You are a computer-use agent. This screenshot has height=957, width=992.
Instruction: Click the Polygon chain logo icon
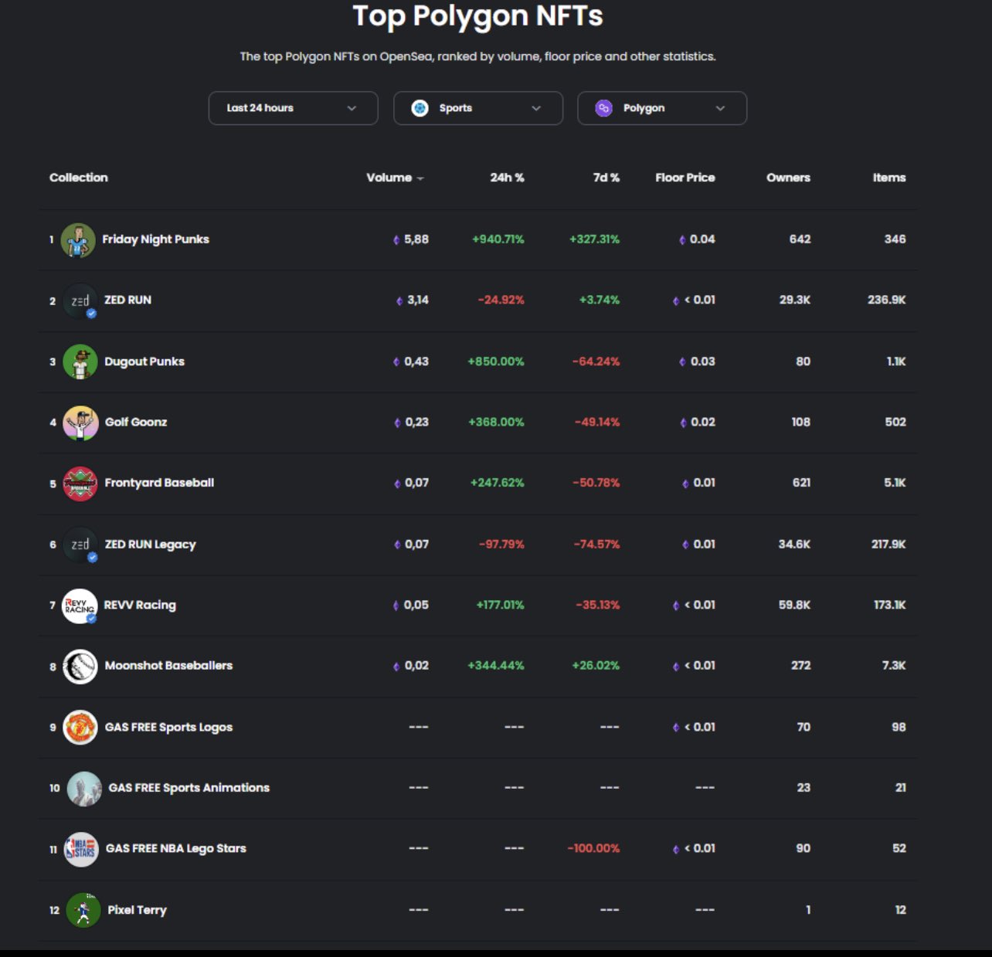(x=604, y=108)
